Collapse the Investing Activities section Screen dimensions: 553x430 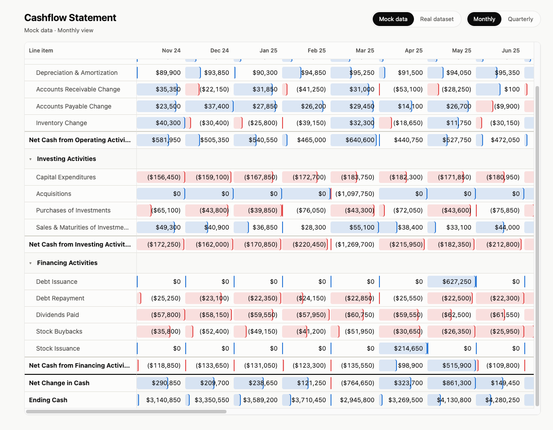point(30,159)
